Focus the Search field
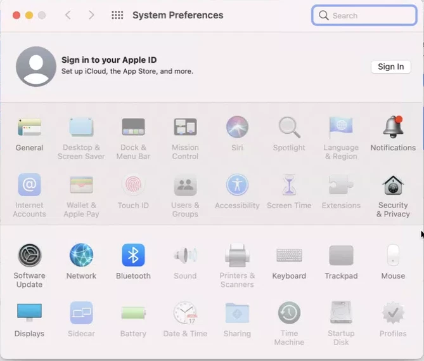This screenshot has width=424, height=361. [364, 15]
